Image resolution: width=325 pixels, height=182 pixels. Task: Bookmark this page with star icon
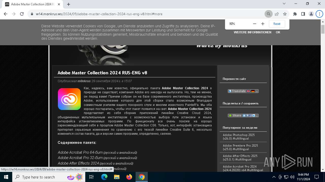point(285,14)
